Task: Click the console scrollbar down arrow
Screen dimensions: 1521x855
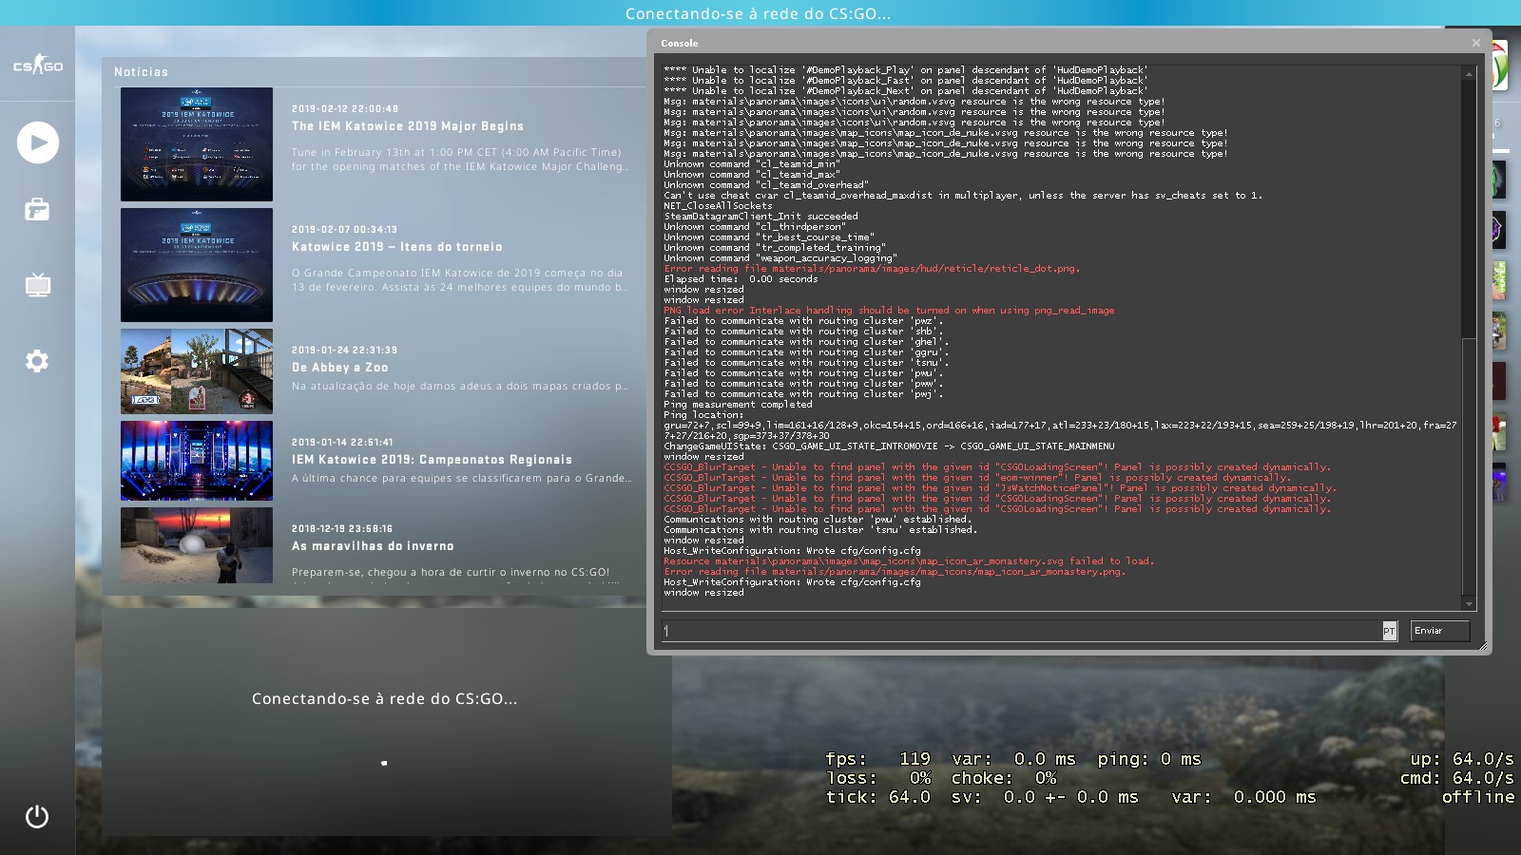Action: [x=1469, y=603]
